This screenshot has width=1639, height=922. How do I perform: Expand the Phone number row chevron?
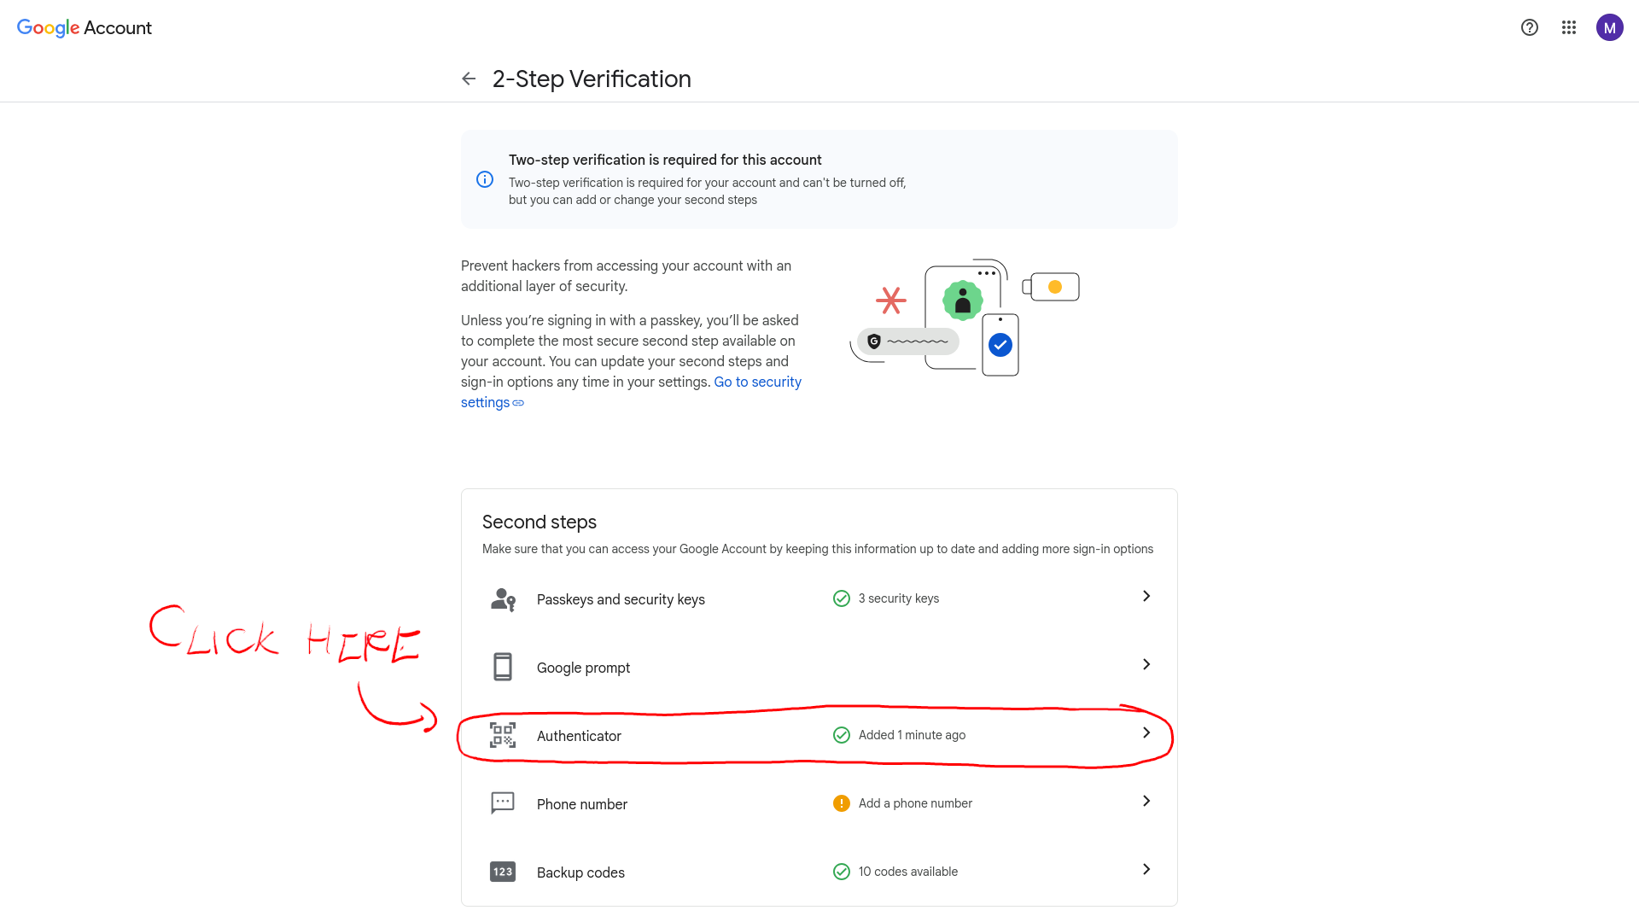coord(1146,801)
